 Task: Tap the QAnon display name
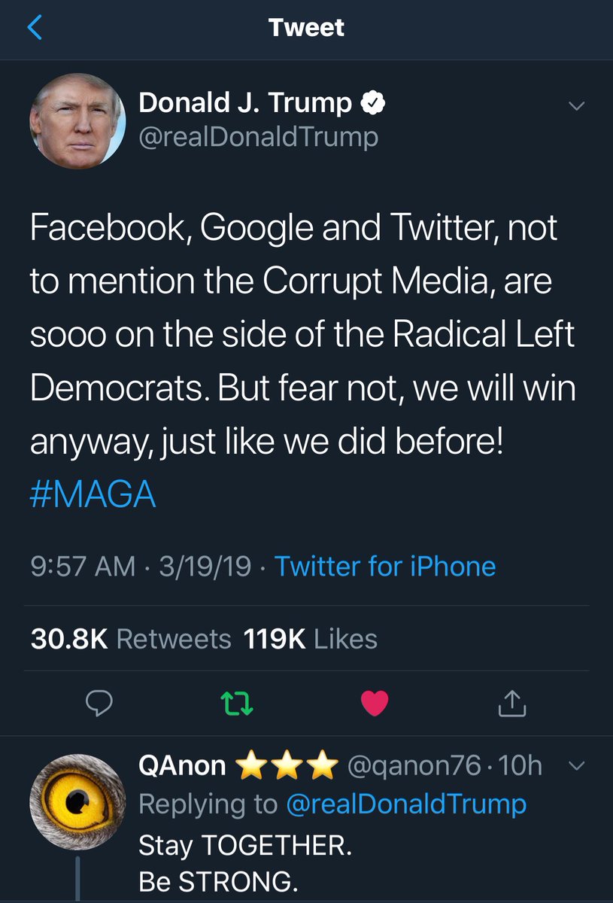pos(183,766)
